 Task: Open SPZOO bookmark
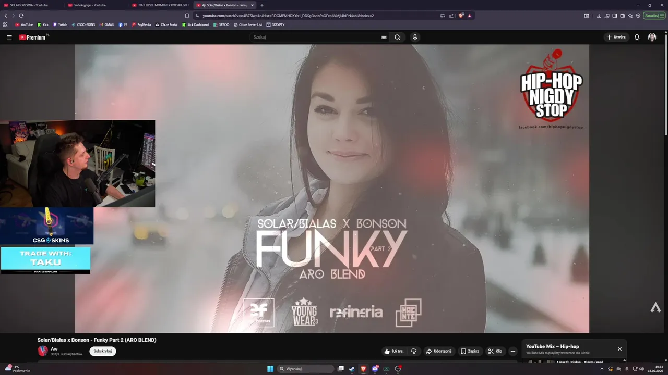[x=221, y=24]
